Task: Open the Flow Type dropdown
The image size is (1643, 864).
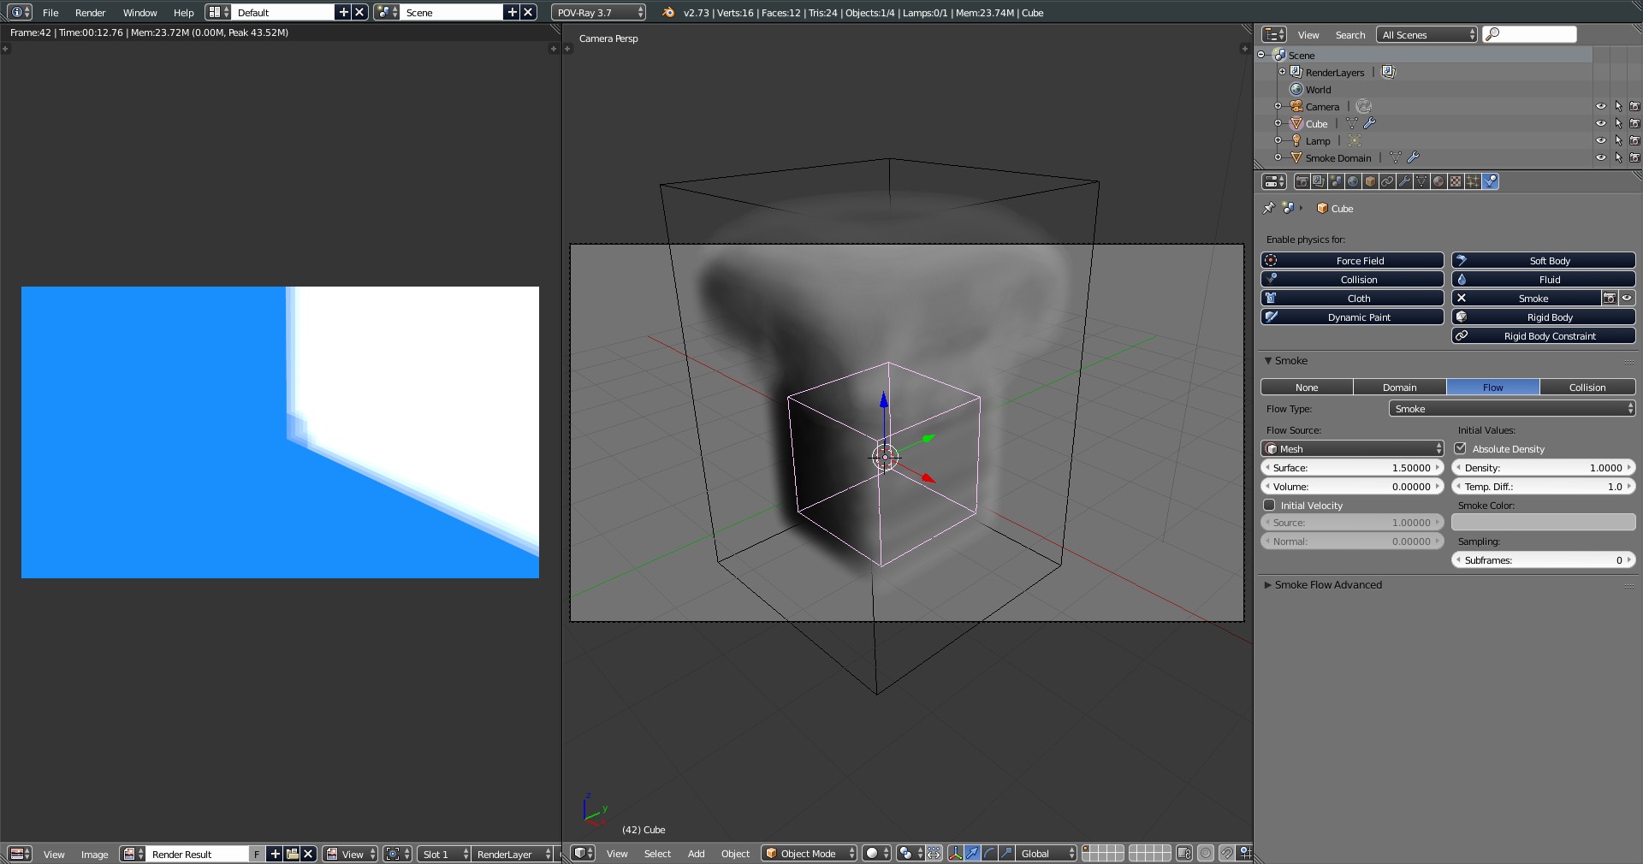Action: point(1511,409)
